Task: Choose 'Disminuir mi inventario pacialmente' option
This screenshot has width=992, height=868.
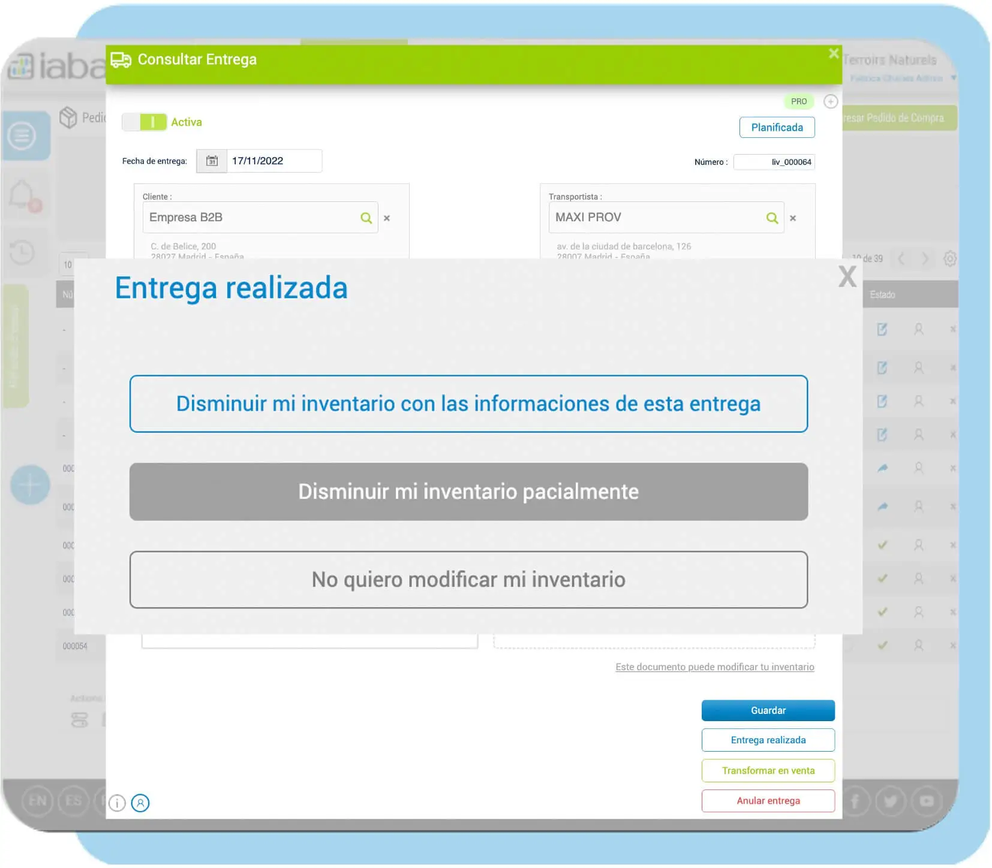Action: click(x=468, y=492)
